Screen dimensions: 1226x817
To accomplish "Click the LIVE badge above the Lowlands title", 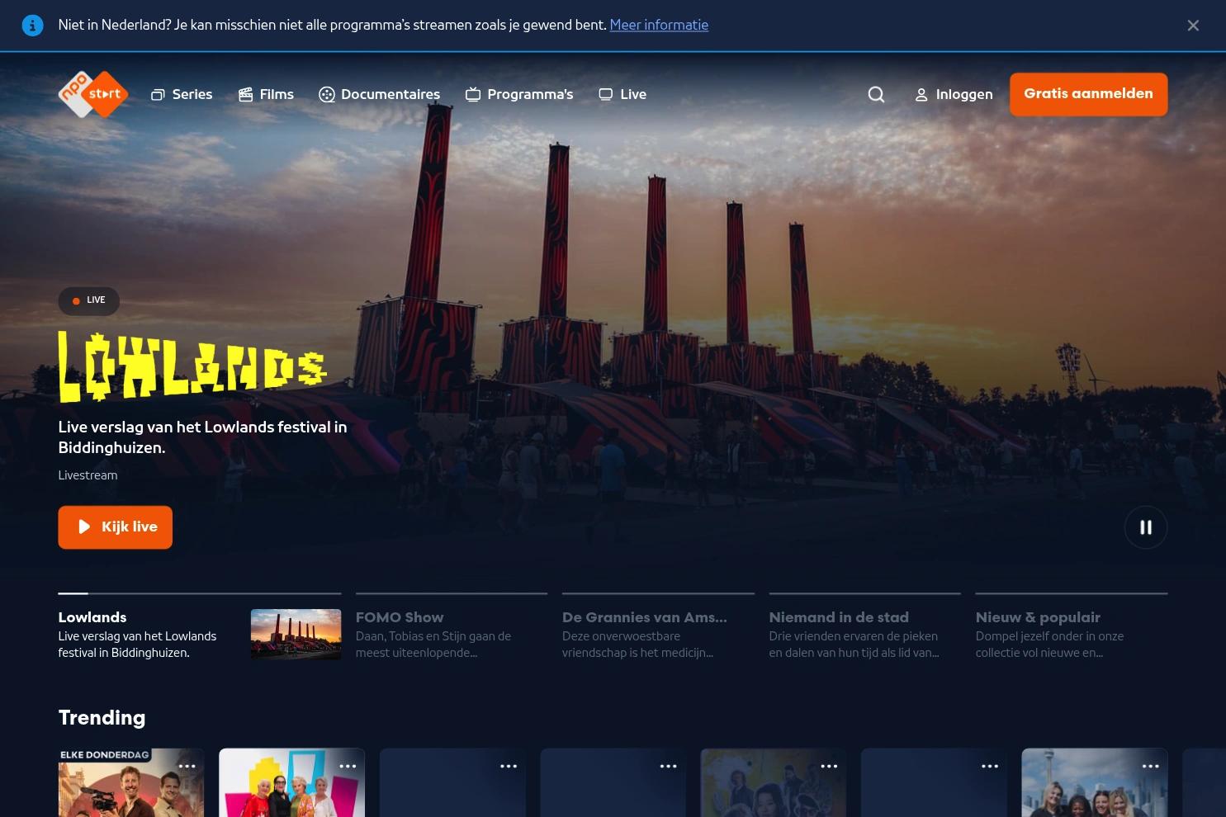I will [89, 300].
